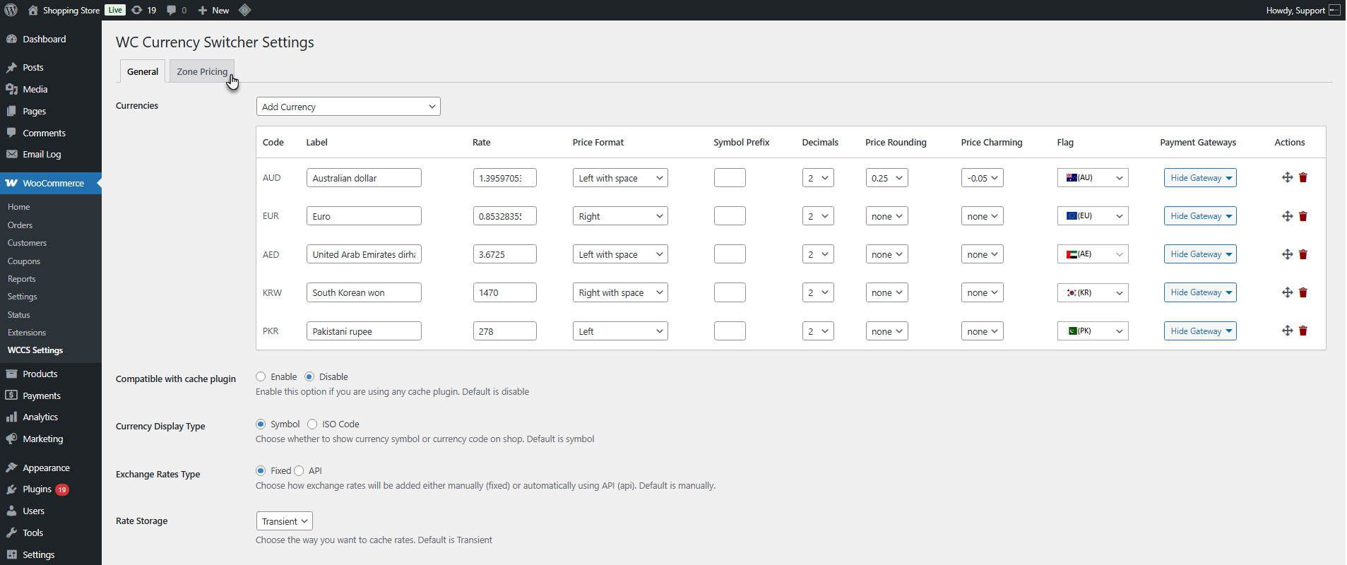Grab the move handle for PKR row
Image resolution: width=1347 pixels, height=565 pixels.
tap(1287, 331)
